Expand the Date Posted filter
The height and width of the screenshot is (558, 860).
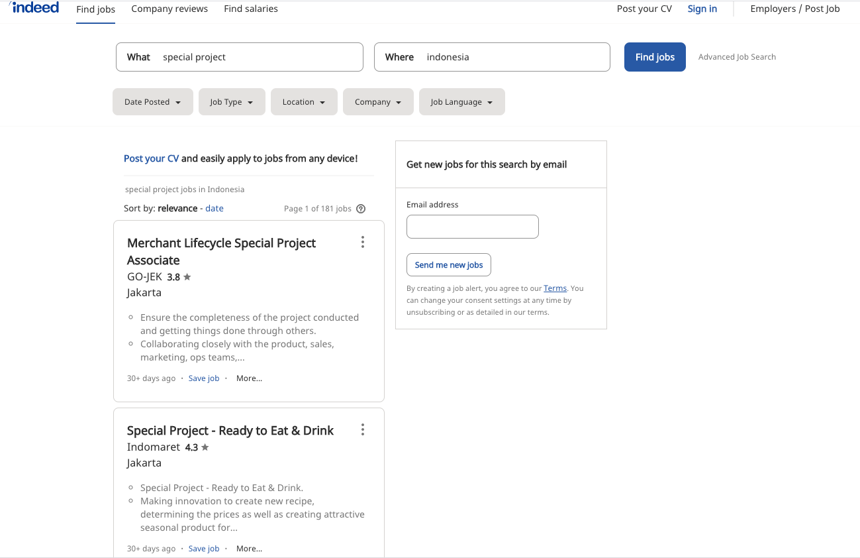[153, 102]
